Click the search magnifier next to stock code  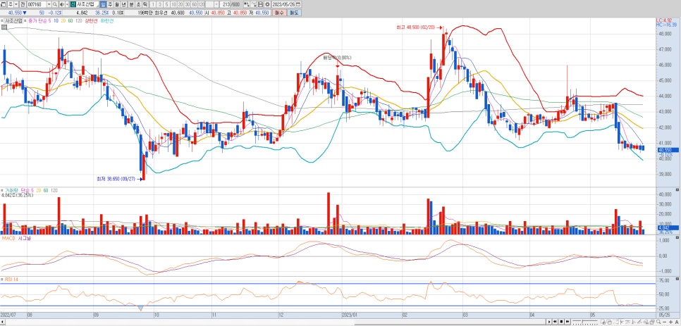55,4
